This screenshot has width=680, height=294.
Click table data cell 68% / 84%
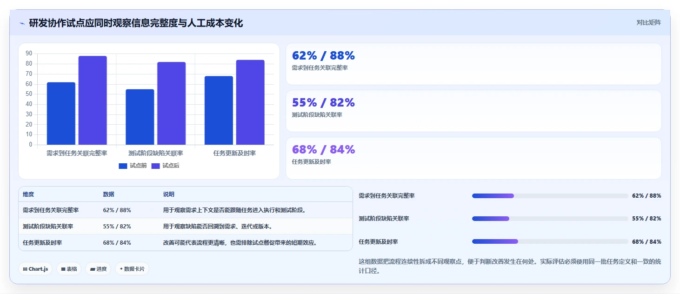tap(117, 243)
